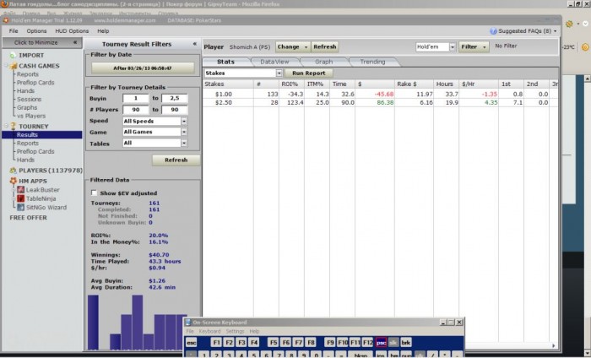Select Preflop Cards under CASH GAMES

(x=35, y=83)
